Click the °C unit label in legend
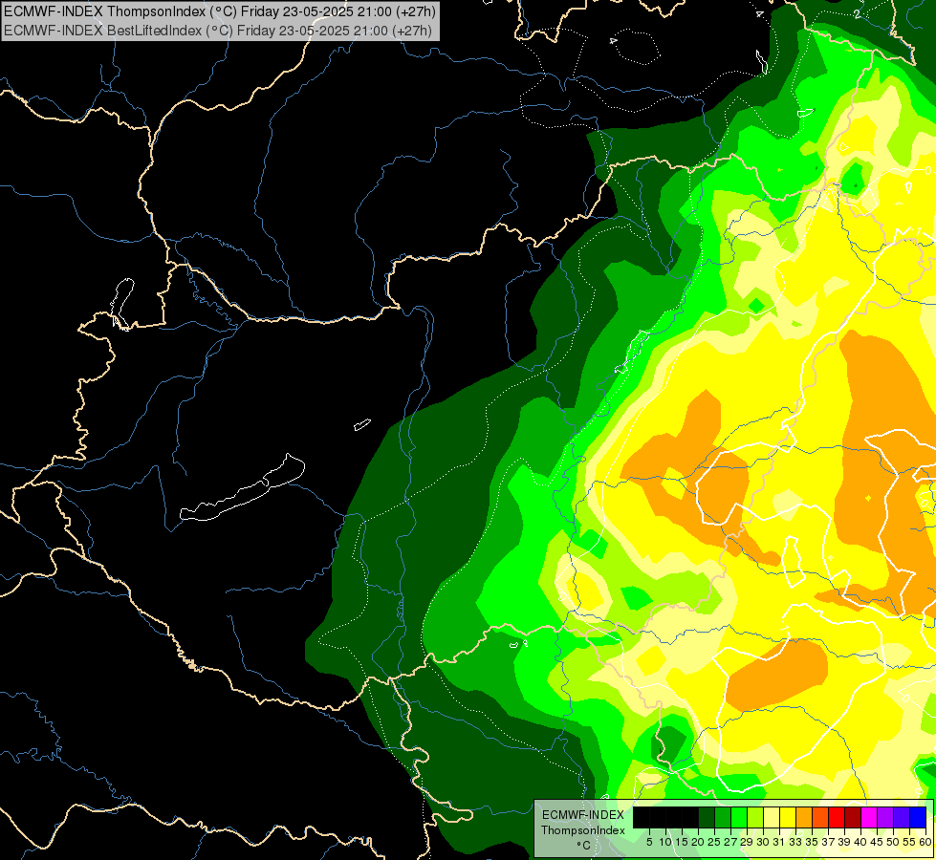Screen dimensions: 936x860 [x=584, y=846]
